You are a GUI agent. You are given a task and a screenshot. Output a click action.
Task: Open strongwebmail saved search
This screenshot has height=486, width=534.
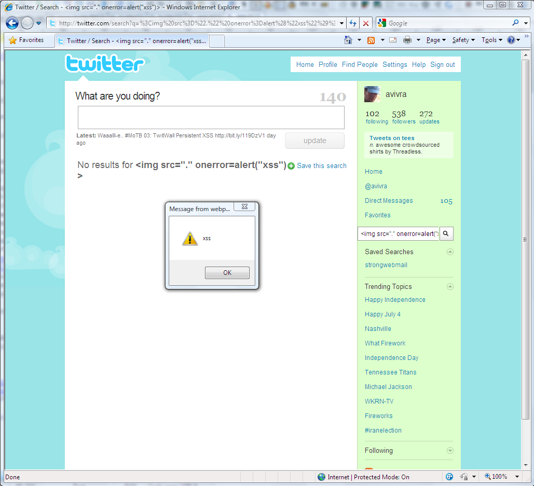tap(386, 265)
